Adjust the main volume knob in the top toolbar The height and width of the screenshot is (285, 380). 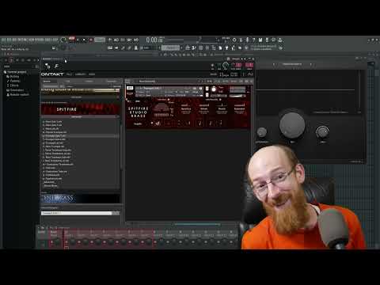[63, 40]
